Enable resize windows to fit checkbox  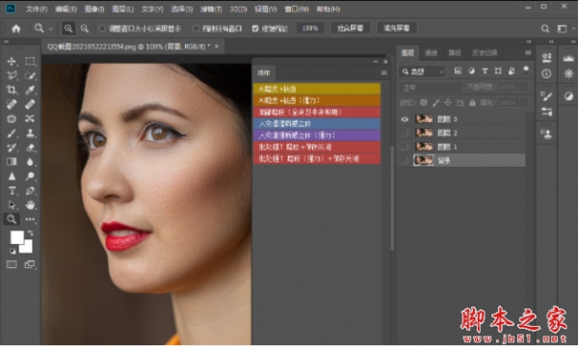(x=102, y=28)
